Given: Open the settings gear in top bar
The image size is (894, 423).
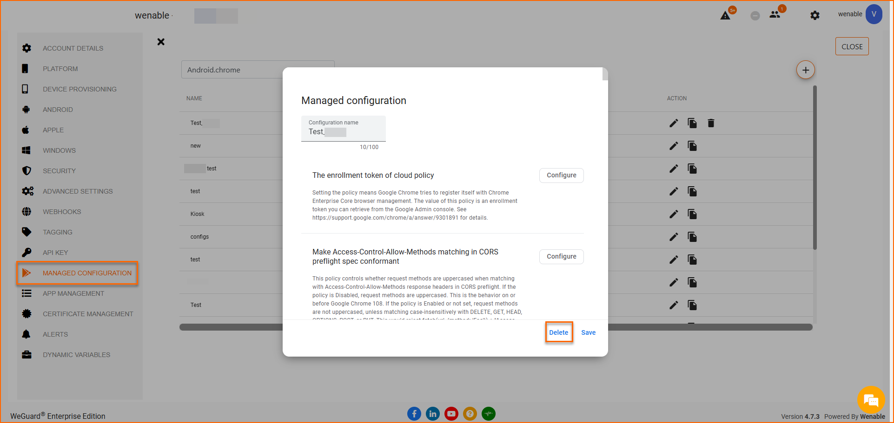Looking at the screenshot, I should coord(815,15).
